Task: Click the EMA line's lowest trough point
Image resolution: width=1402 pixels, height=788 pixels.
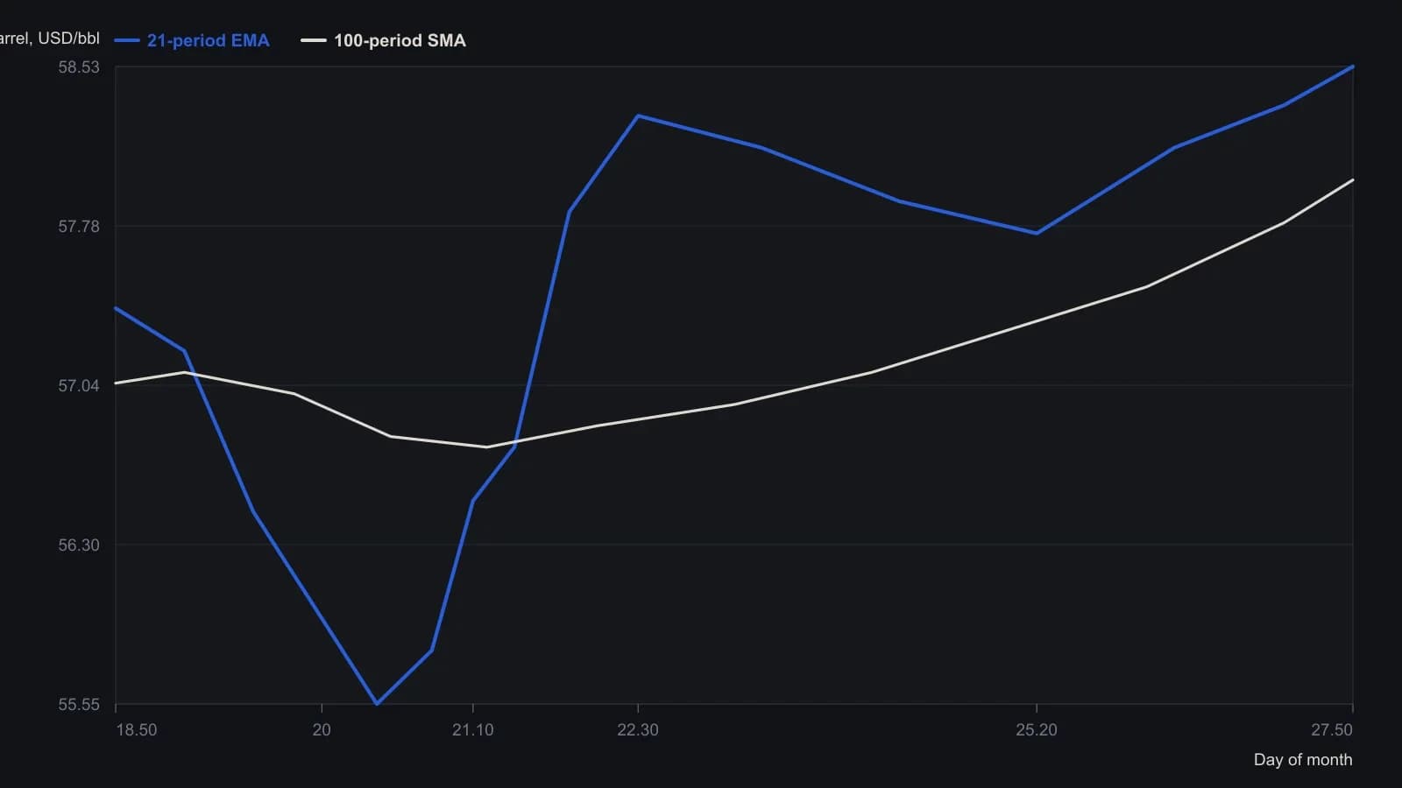Action: coord(377,704)
